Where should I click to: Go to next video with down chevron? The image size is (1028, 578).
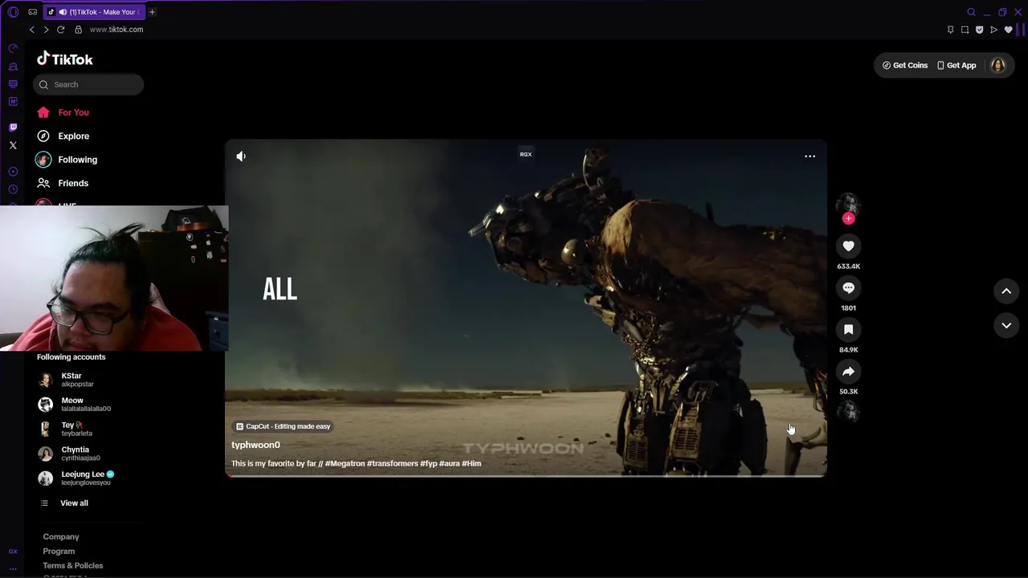tap(1006, 325)
